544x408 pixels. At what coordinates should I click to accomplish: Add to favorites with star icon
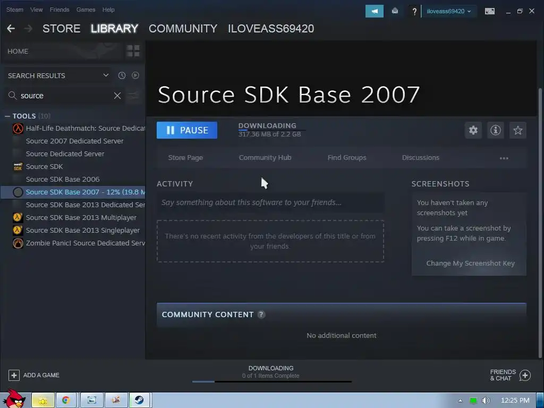[x=517, y=130]
